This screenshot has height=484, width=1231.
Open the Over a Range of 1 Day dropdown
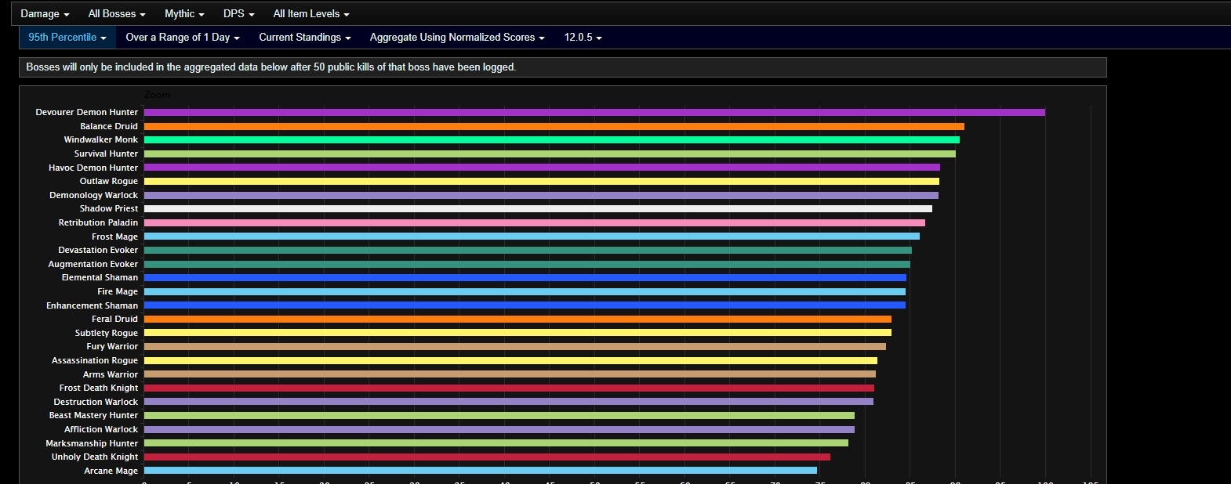coord(183,37)
